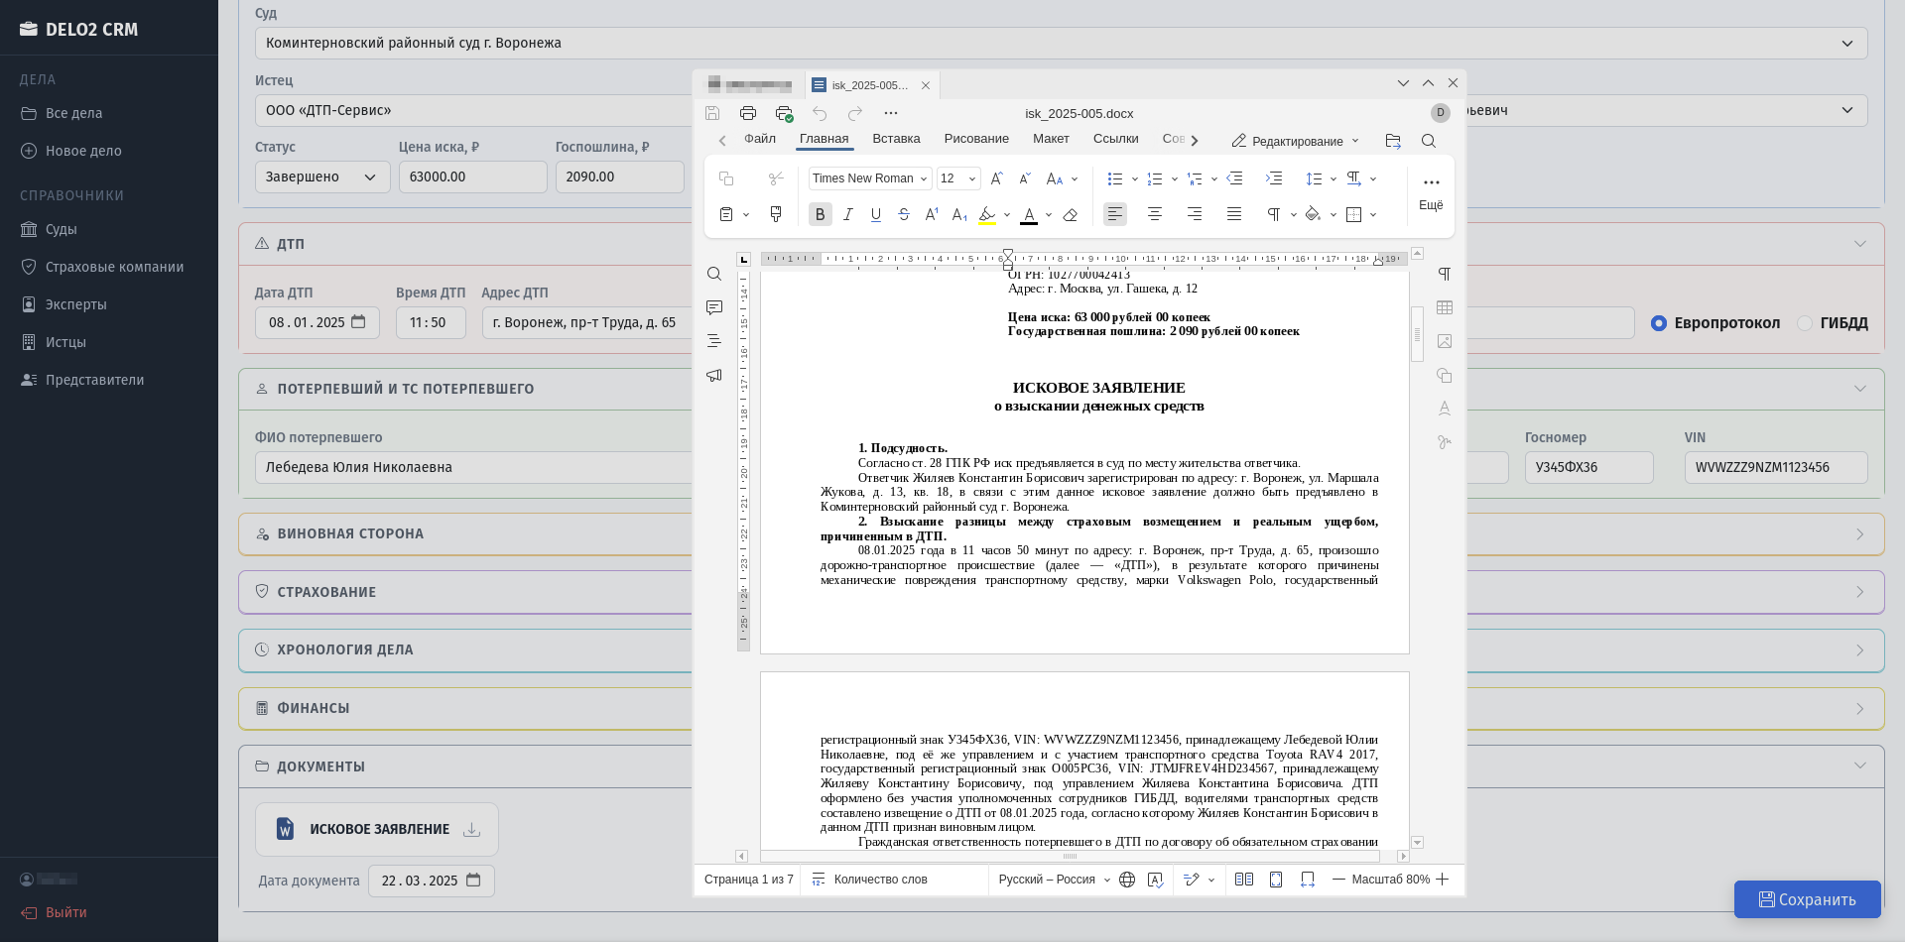This screenshot has height=942, width=1905.
Task: Download the ИСКОВОЕ ЗАЯВЛЕНИЕ document
Action: coord(472,829)
